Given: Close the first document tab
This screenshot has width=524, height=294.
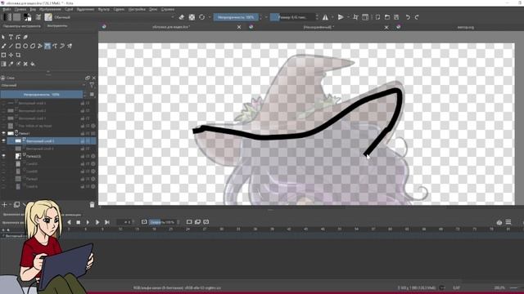Looking at the screenshot, I should coord(239,27).
